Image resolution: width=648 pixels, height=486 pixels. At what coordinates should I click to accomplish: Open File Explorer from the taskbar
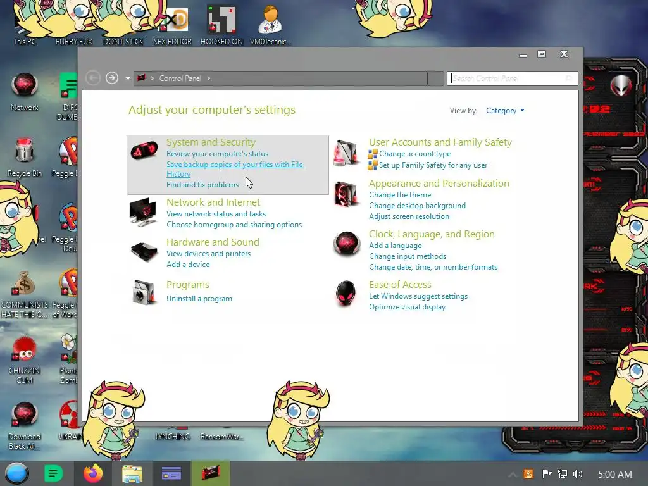pyautogui.click(x=132, y=474)
